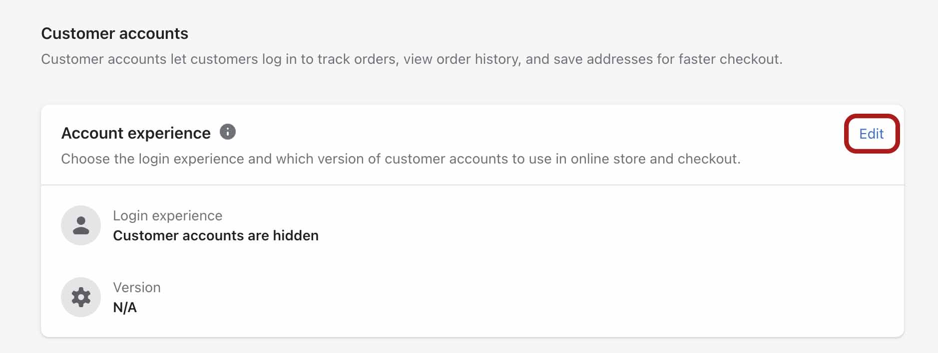Viewport: 938px width, 353px height.
Task: Click the phrase "view order history" in description
Action: coord(462,59)
